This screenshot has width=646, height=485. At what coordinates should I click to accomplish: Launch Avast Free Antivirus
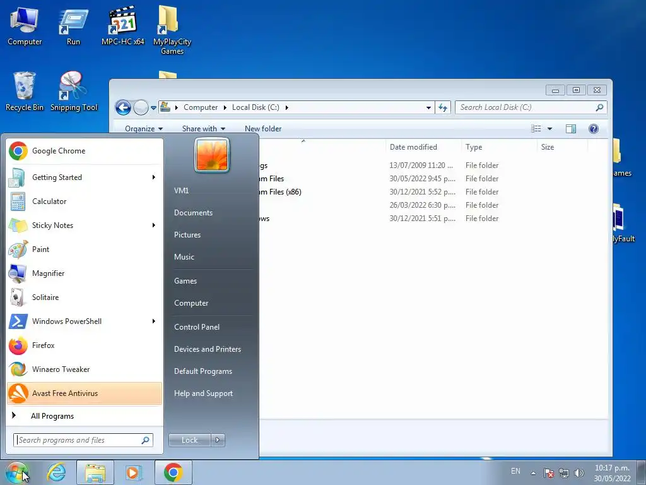[x=85, y=393]
